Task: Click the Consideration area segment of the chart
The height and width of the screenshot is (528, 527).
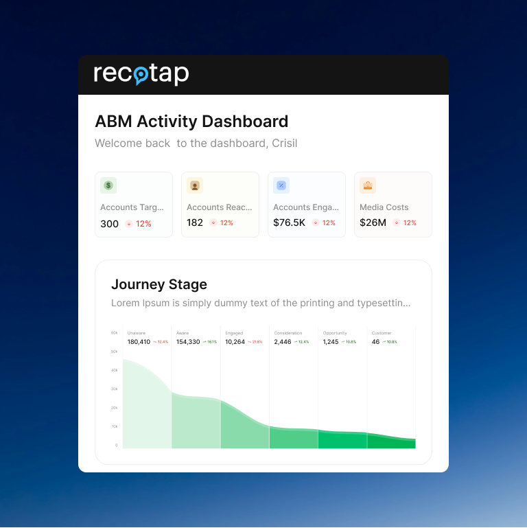Action: click(x=294, y=439)
